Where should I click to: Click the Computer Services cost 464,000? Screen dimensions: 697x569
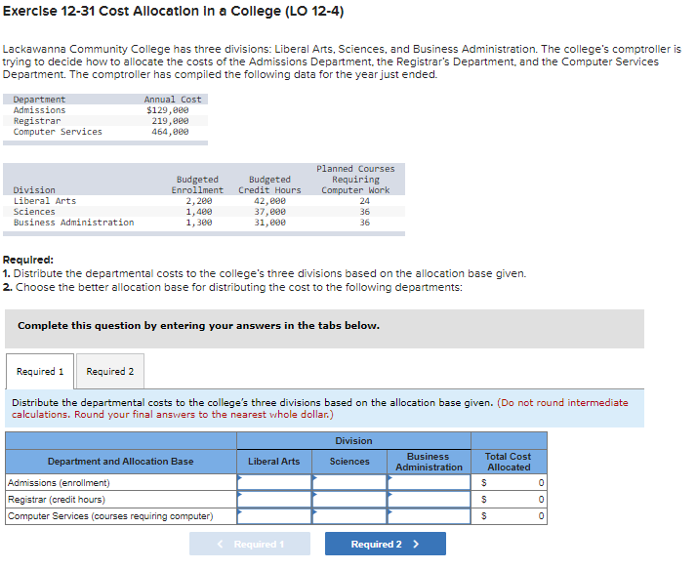[x=170, y=132]
